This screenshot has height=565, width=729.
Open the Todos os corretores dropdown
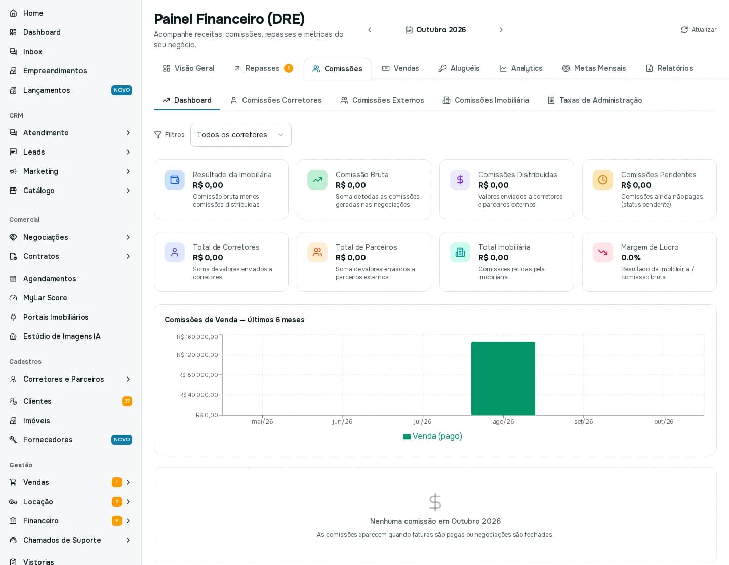click(x=241, y=135)
